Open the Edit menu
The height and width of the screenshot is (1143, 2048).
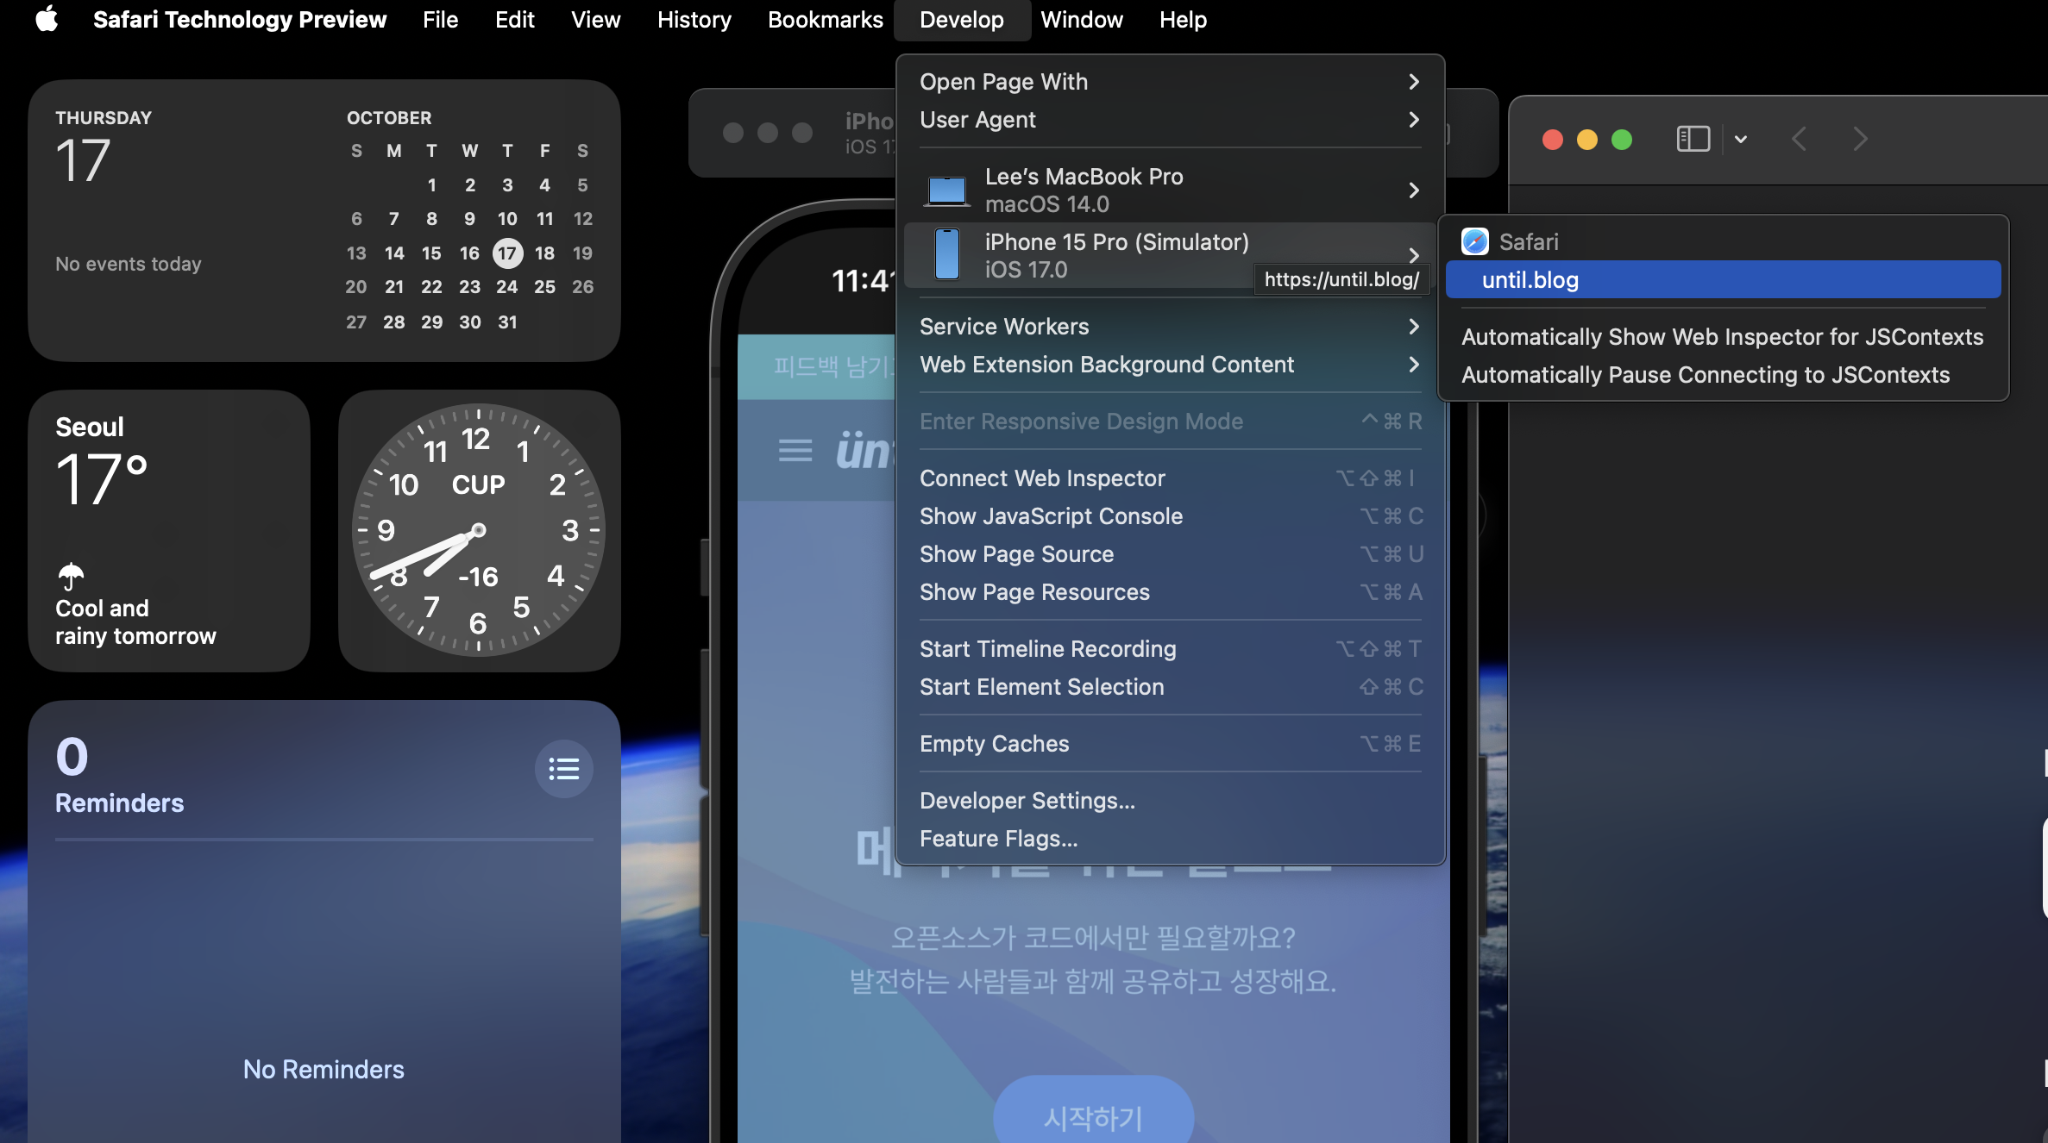click(x=514, y=19)
